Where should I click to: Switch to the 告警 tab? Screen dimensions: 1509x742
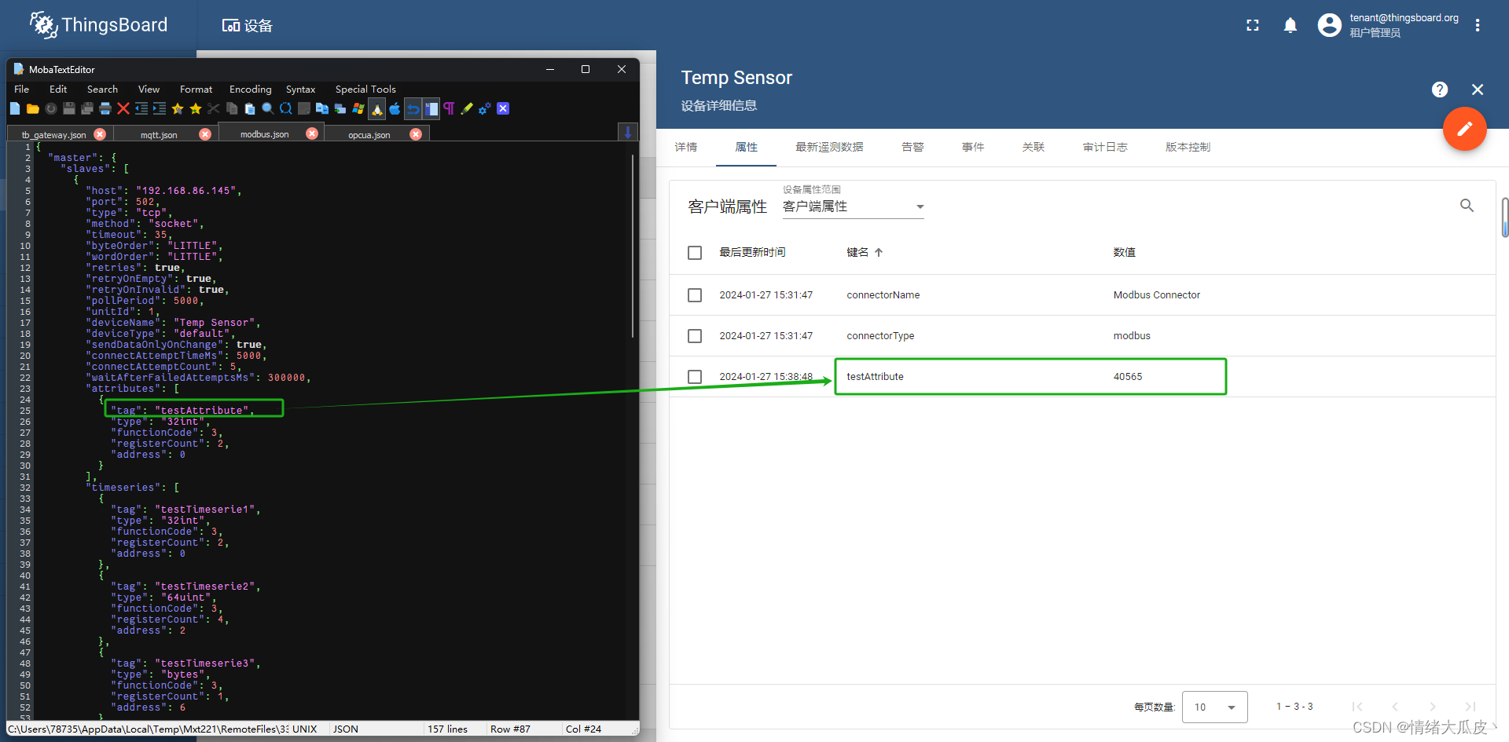pyautogui.click(x=912, y=147)
